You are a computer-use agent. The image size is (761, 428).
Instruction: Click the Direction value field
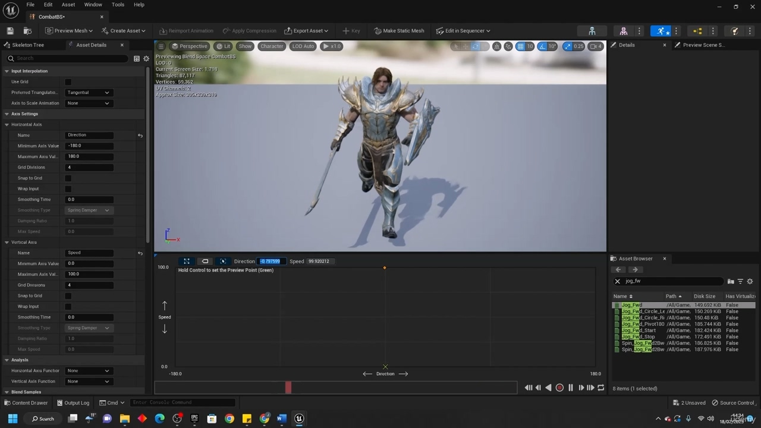271,262
